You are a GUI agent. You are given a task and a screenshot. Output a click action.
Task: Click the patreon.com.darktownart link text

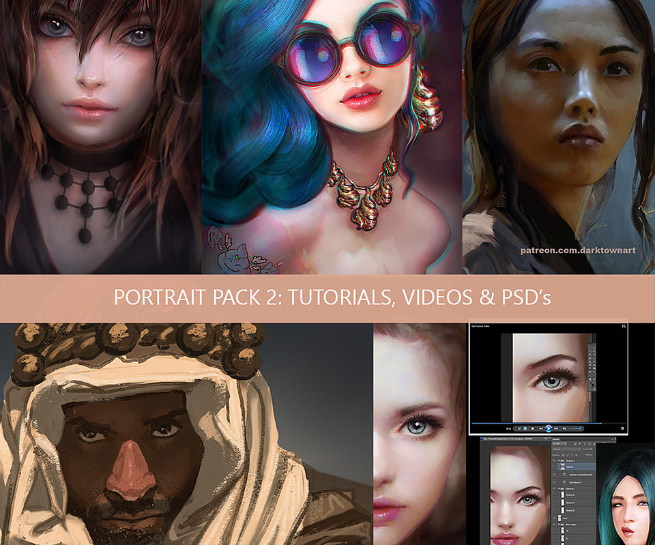click(x=577, y=251)
